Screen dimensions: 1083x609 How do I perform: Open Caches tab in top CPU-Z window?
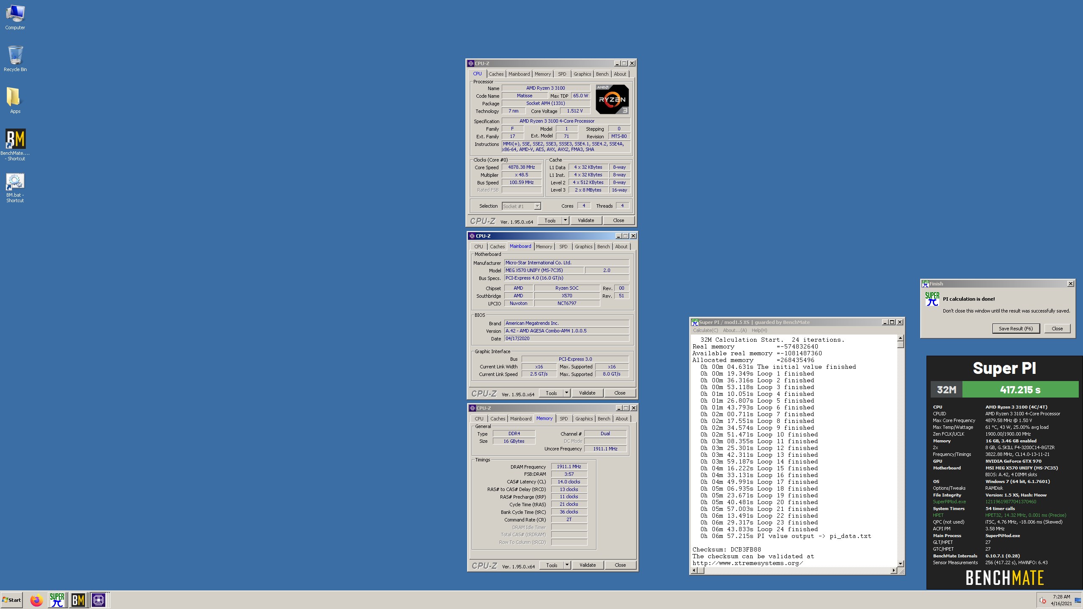(x=496, y=74)
